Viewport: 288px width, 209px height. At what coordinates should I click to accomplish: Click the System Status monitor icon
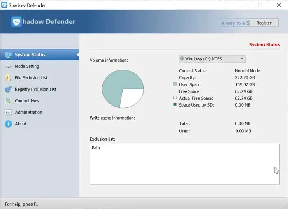coord(8,55)
